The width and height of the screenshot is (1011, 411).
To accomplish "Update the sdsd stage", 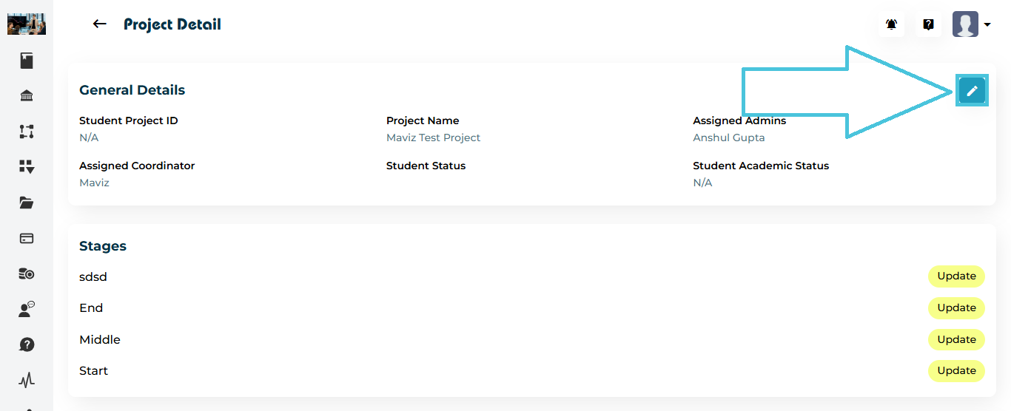I will point(956,276).
